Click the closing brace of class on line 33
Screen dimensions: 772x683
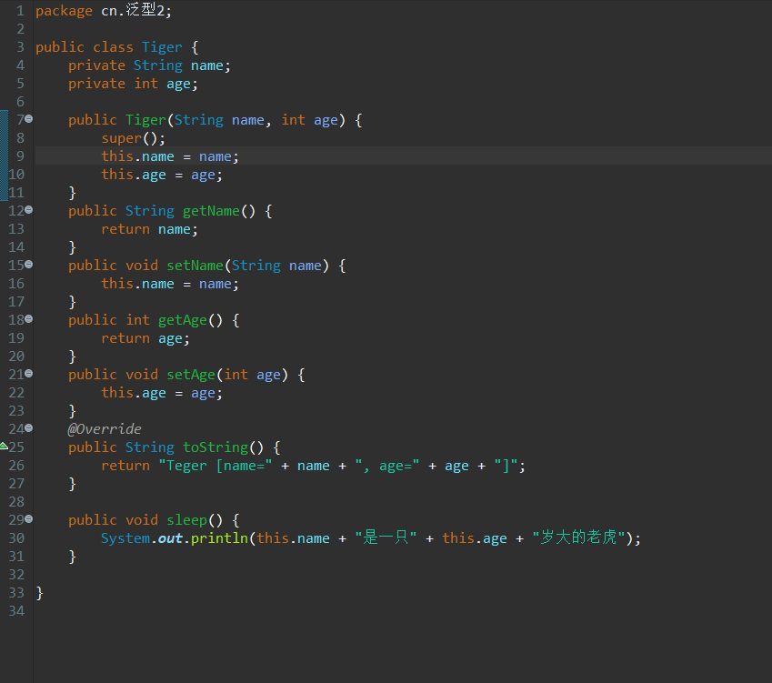[x=39, y=593]
